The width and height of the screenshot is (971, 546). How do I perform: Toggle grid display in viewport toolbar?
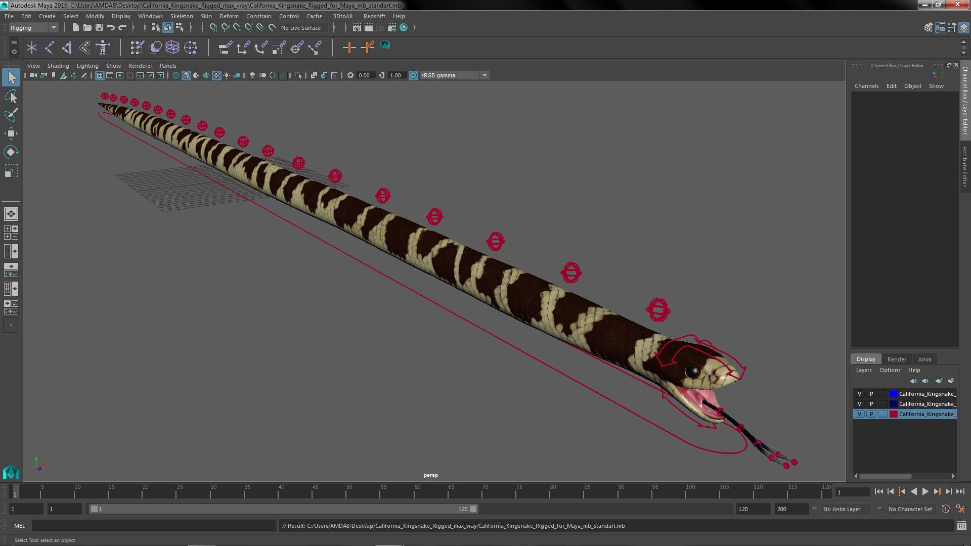100,75
